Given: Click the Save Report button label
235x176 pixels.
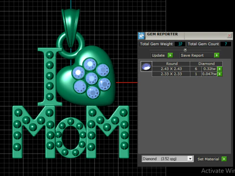Looking at the screenshot, I should click(x=192, y=55).
